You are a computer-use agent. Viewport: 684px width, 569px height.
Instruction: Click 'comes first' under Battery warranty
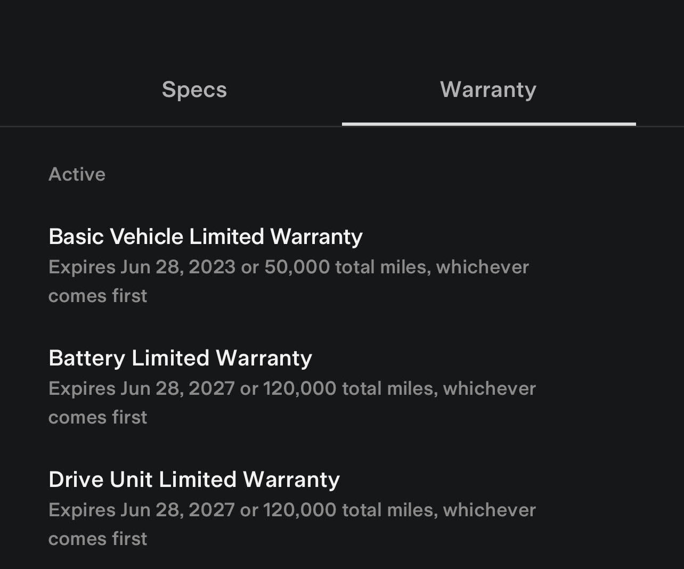click(97, 417)
